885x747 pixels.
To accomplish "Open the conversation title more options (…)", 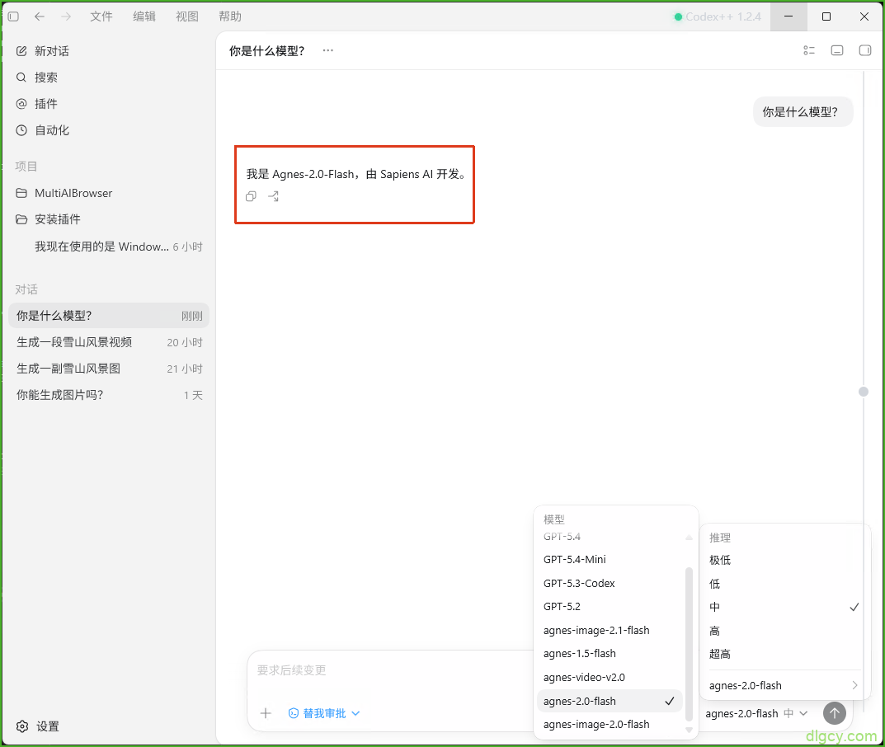I will tap(328, 50).
